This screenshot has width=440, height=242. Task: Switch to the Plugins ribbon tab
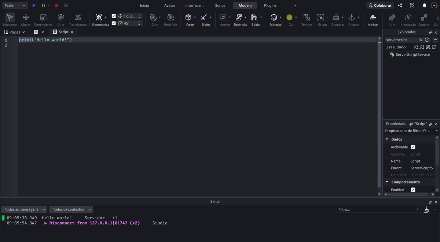[x=270, y=5]
